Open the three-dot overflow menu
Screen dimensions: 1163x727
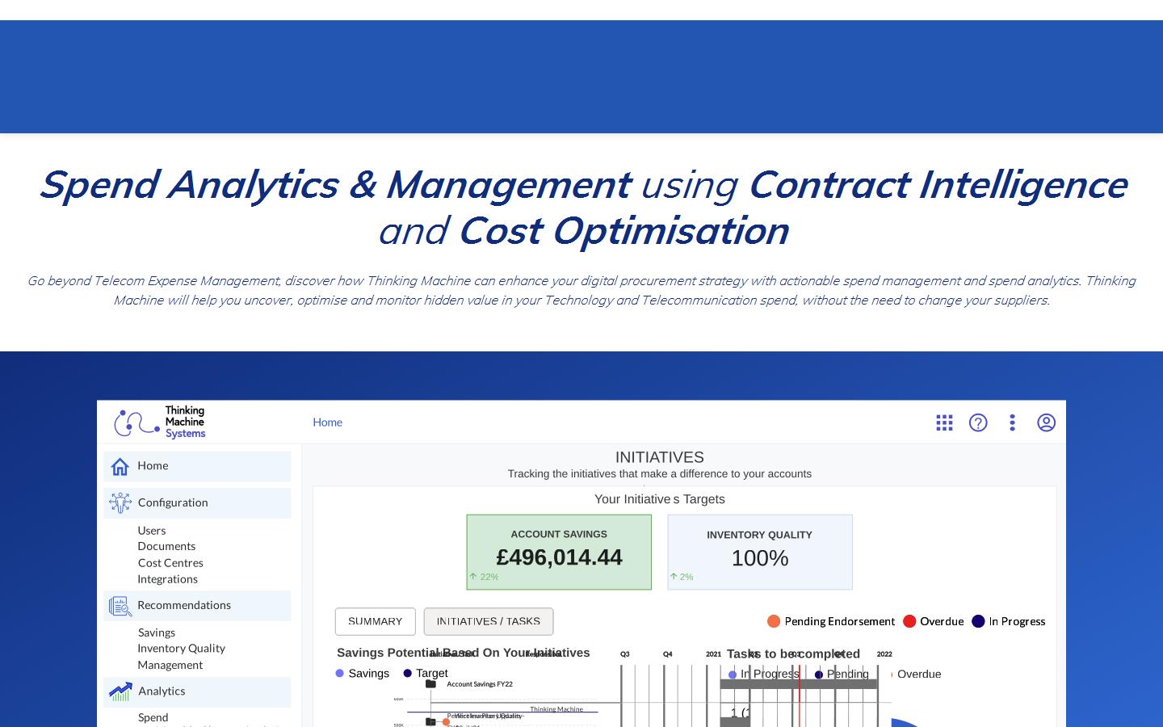pyautogui.click(x=1012, y=422)
